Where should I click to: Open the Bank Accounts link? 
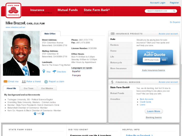146,99
